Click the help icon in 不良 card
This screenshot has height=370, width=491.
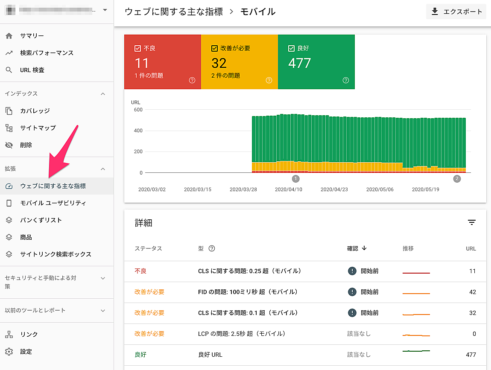pos(192,80)
